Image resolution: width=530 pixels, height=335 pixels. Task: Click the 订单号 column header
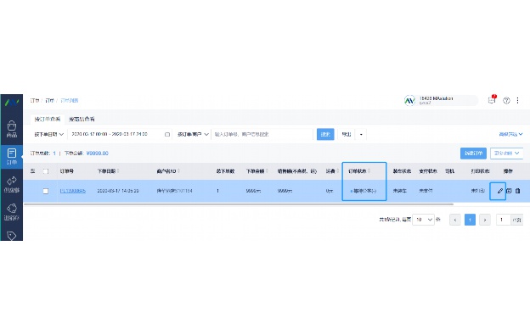[x=67, y=171]
